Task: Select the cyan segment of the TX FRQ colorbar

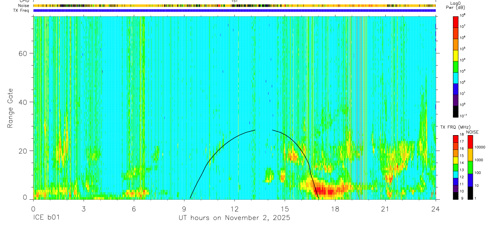Action: coord(455,175)
